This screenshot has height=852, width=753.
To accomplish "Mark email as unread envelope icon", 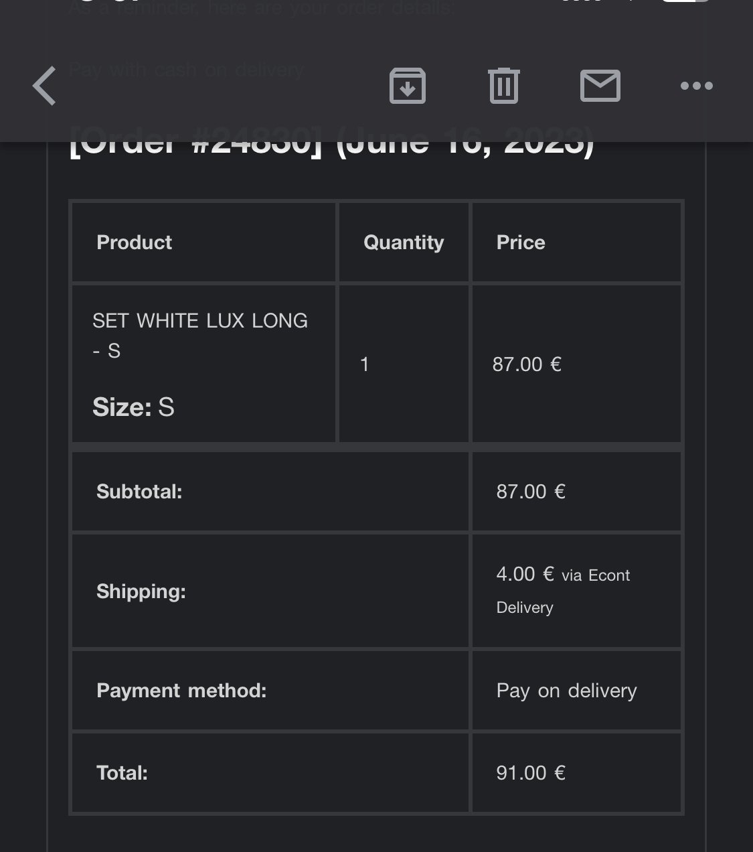I will [600, 86].
